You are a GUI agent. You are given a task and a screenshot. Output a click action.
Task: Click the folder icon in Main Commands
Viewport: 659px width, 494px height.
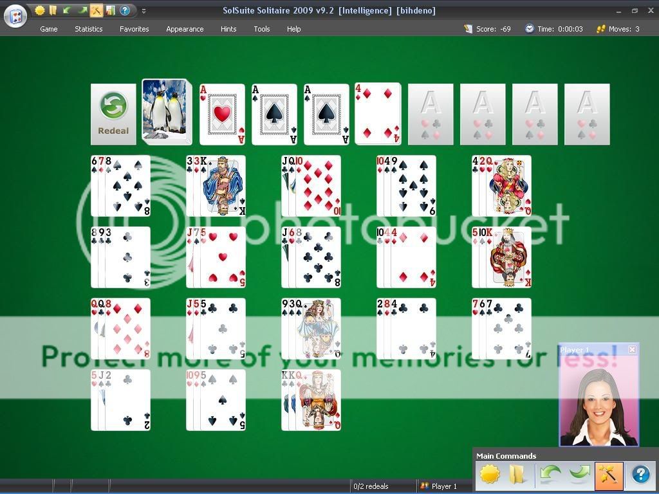tap(517, 475)
